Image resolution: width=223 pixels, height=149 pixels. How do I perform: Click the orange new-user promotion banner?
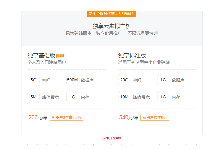click(111, 14)
